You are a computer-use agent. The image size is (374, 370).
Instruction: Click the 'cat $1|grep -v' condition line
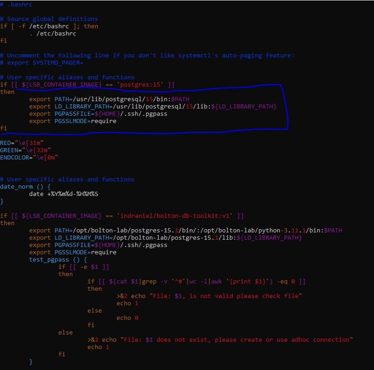coord(196,282)
